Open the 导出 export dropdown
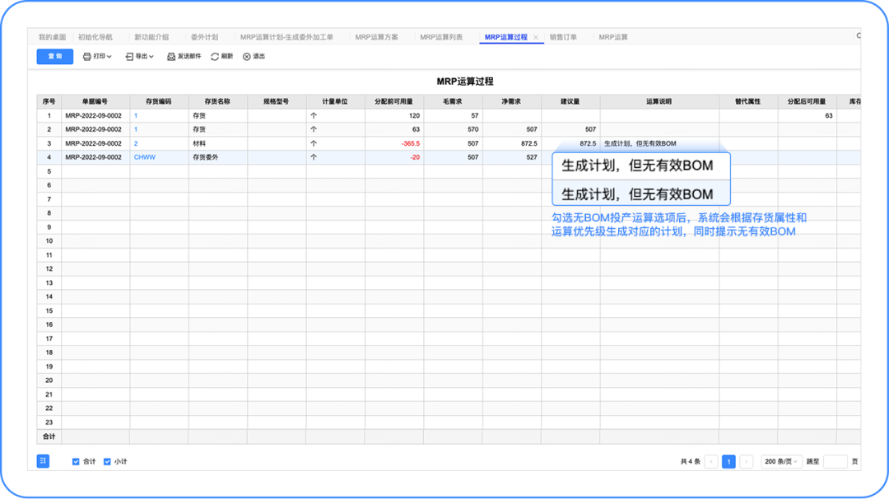Viewport: 889px width, 499px height. click(x=139, y=57)
